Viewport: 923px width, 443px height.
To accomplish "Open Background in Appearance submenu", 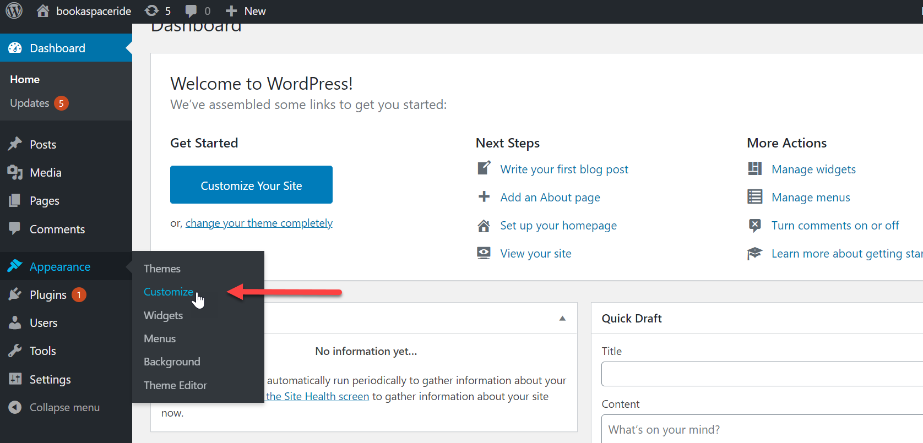I will click(172, 362).
